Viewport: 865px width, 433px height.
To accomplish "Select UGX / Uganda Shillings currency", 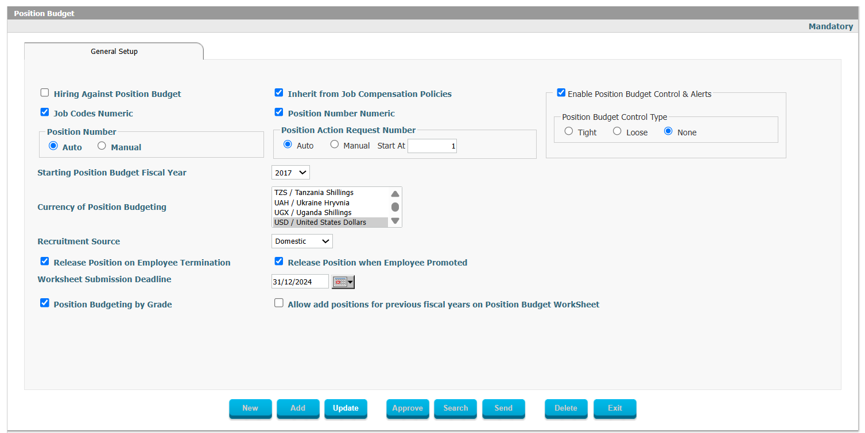I will (x=330, y=212).
